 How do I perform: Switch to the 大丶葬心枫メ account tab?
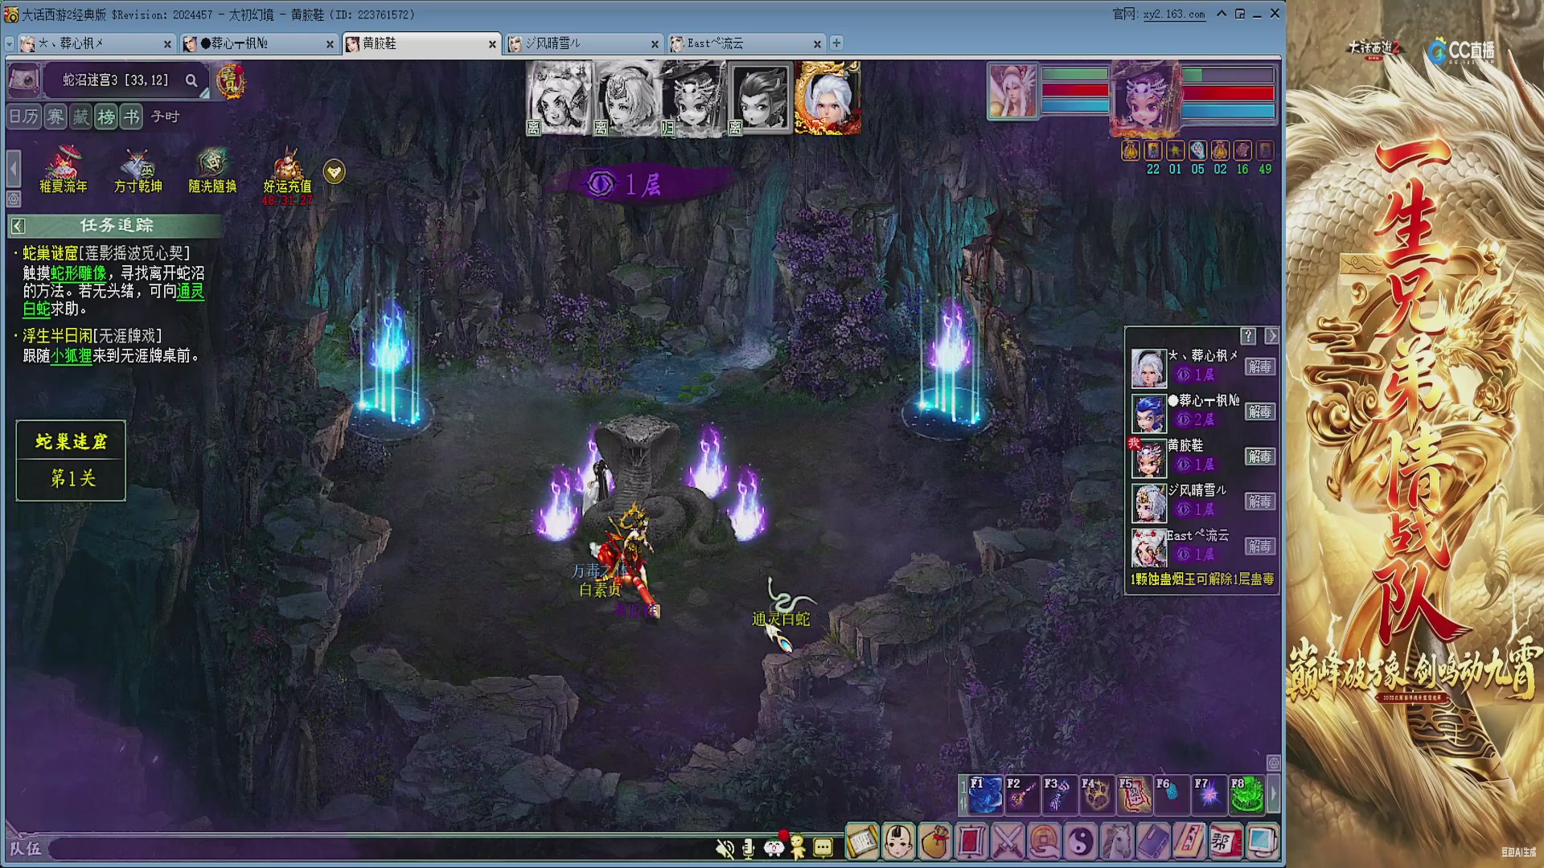point(96,43)
